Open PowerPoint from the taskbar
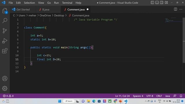Viewport: 185px width, 104px height. 120,101
